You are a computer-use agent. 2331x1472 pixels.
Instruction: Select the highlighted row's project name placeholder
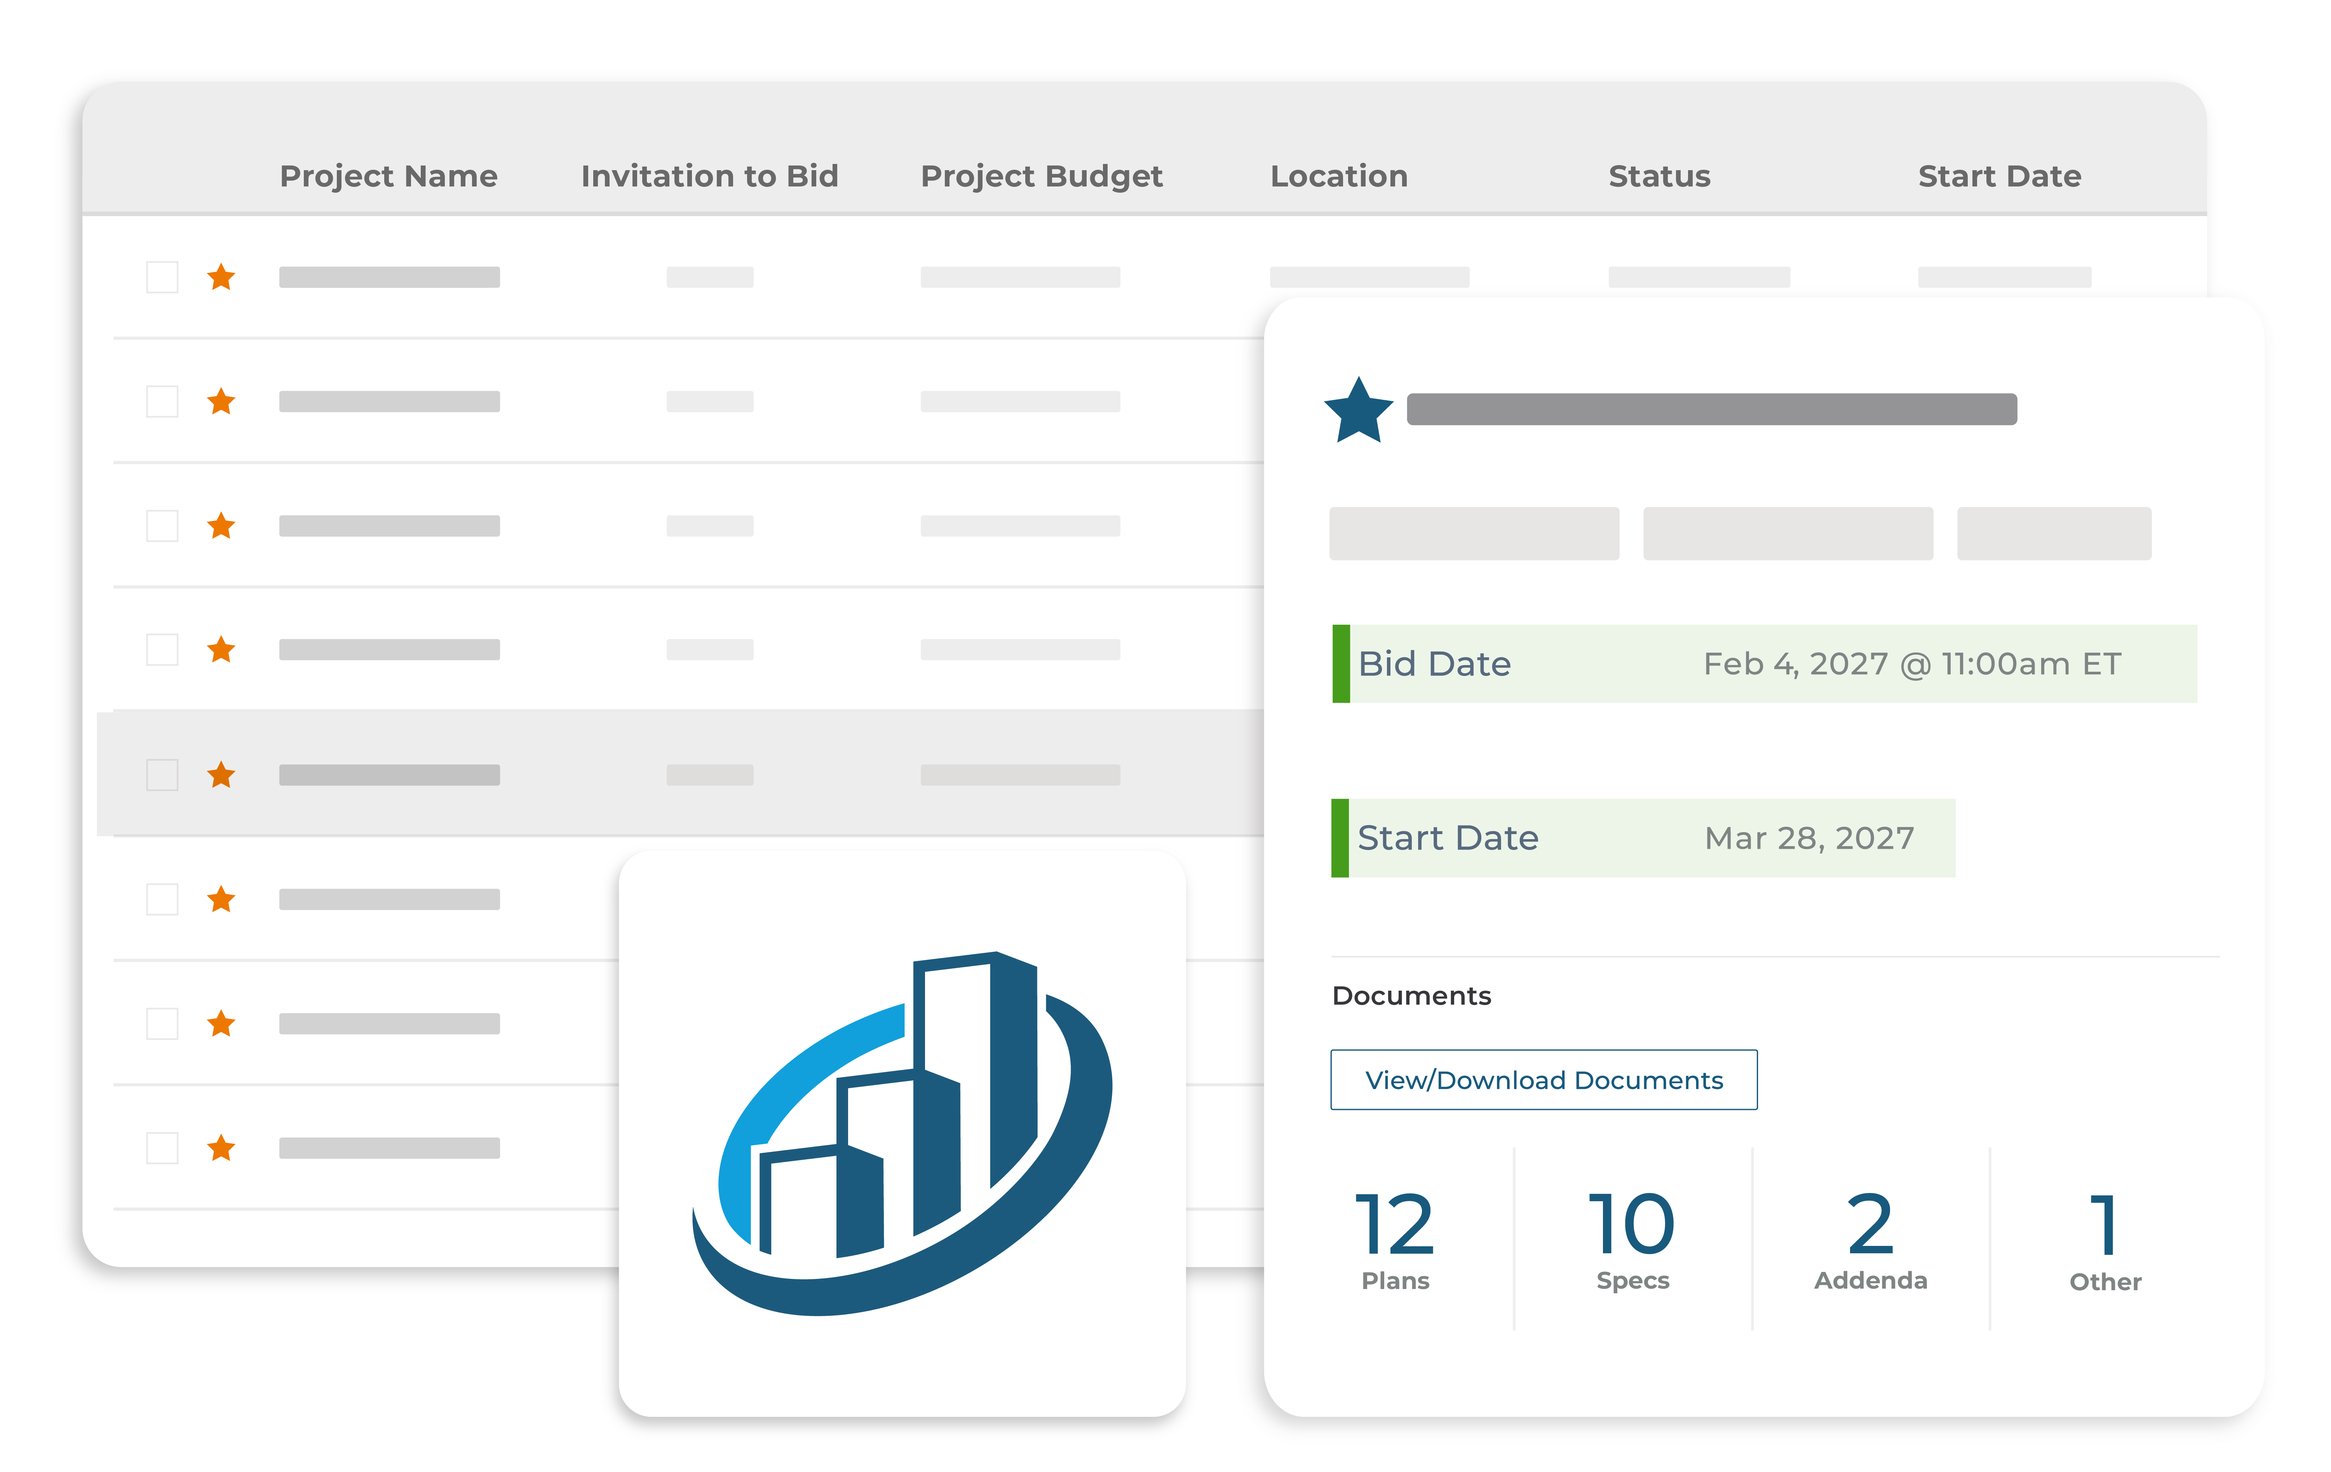point(389,775)
